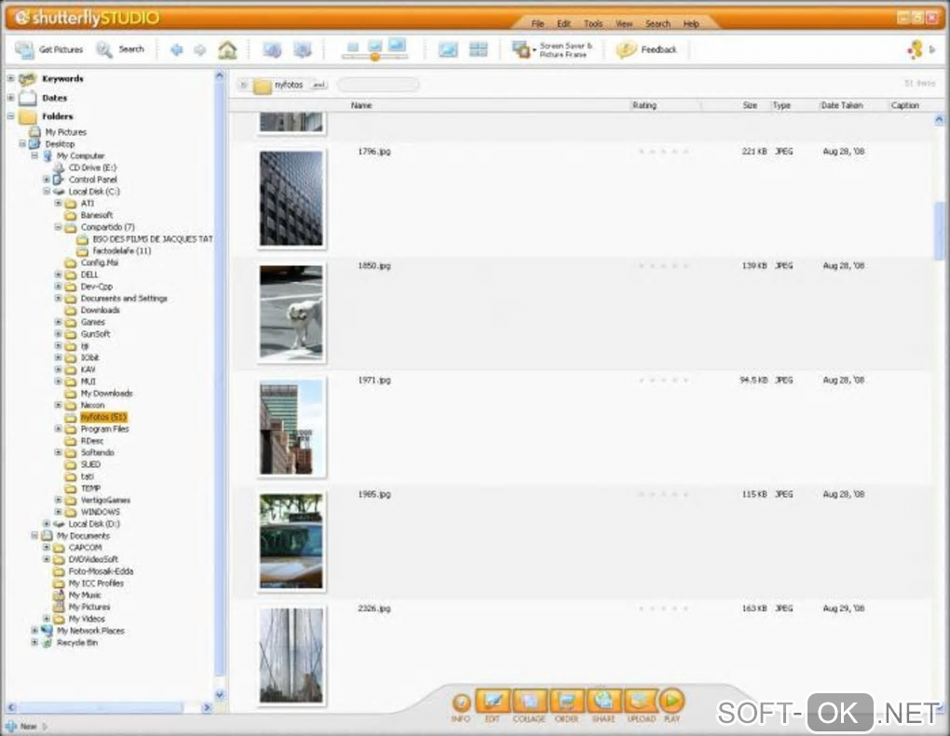
Task: Open EDIT from bottom action bar
Action: (493, 705)
